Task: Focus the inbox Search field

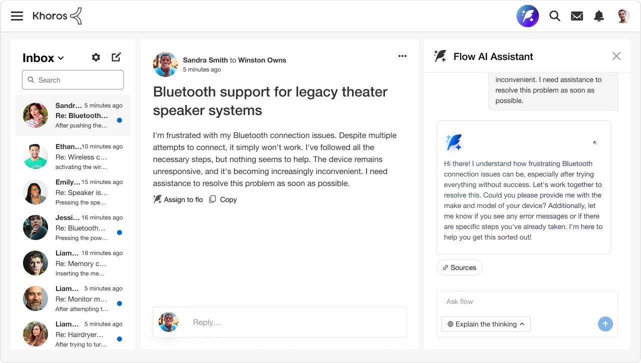Action: 73,80
